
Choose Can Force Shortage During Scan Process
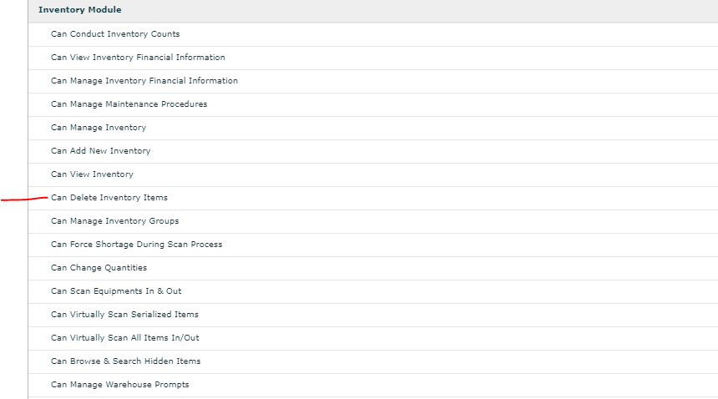pyautogui.click(x=136, y=245)
